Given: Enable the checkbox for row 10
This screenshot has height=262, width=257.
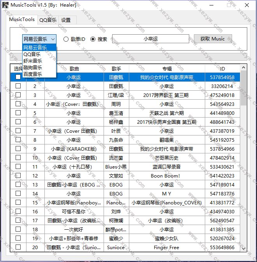Looking at the screenshot, I should [x=18, y=158].
